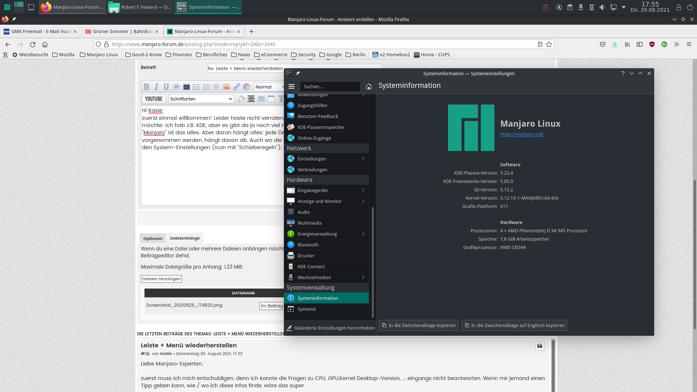Select Systeminformation entry
The width and height of the screenshot is (697, 392).
pyautogui.click(x=326, y=298)
